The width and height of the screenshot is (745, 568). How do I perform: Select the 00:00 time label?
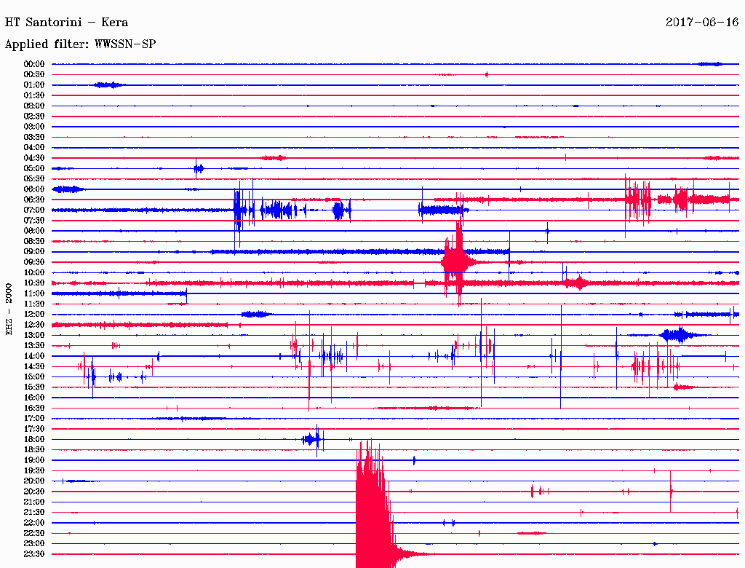coord(34,64)
